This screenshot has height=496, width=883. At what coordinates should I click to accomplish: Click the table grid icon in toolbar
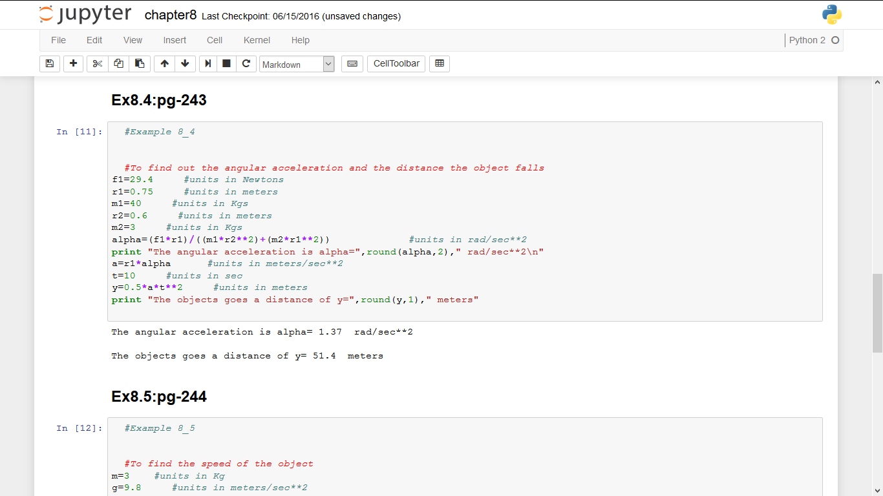(x=440, y=64)
